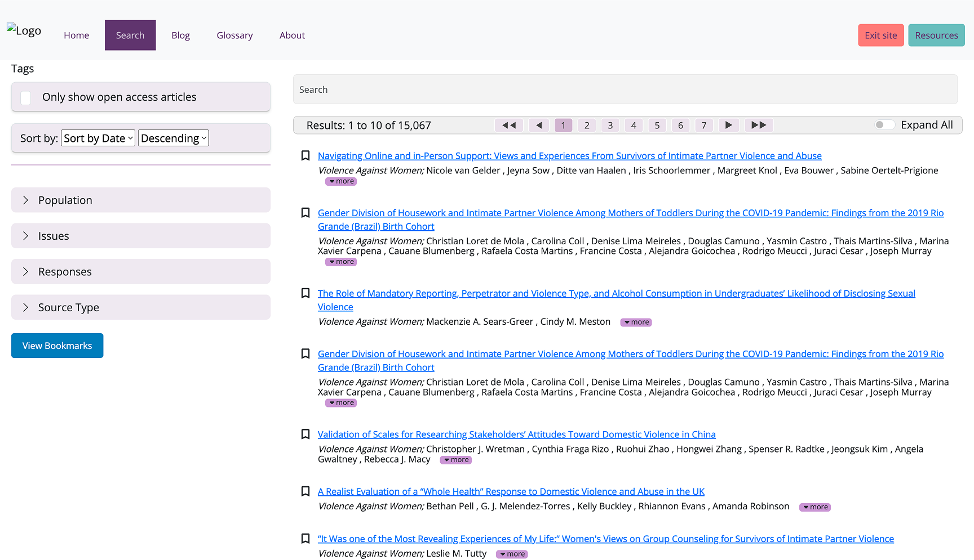Jump to first results page
974x560 pixels.
tap(509, 125)
